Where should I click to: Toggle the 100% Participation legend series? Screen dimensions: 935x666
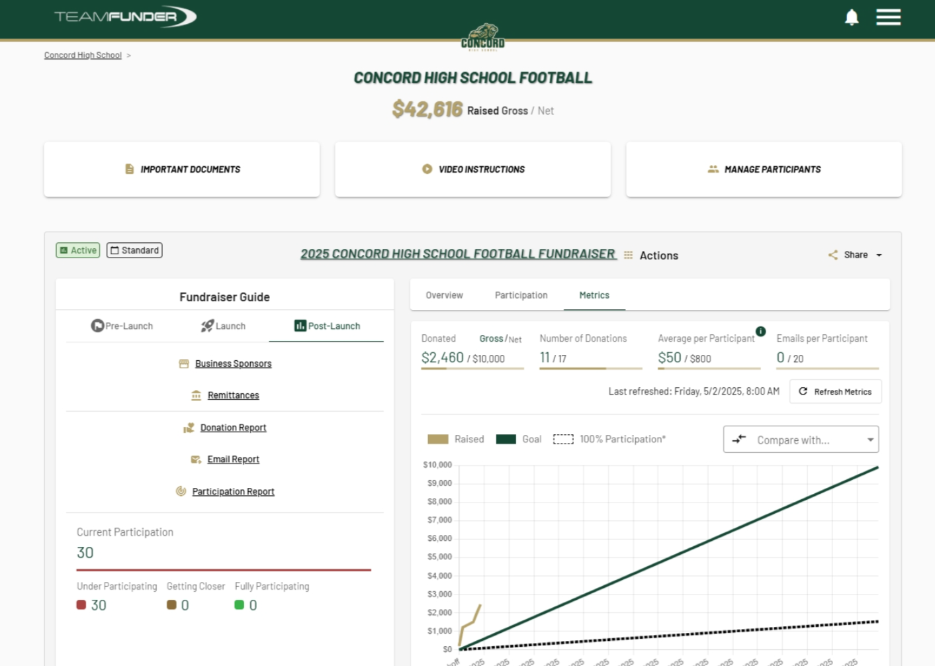pyautogui.click(x=609, y=439)
